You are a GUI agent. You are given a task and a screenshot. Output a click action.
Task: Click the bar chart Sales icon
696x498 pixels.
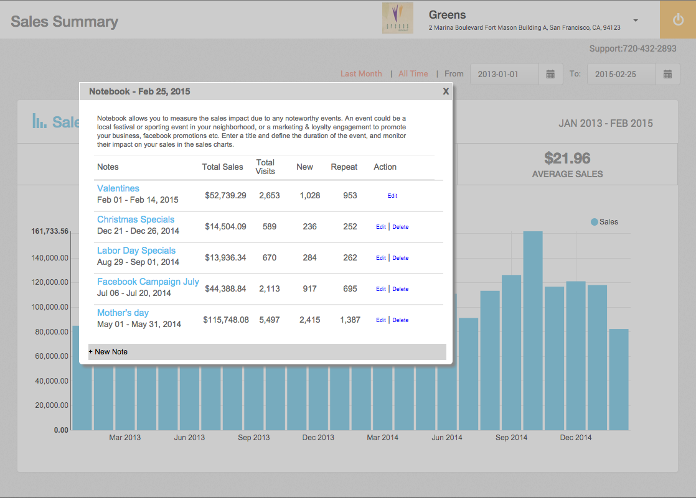(x=39, y=121)
